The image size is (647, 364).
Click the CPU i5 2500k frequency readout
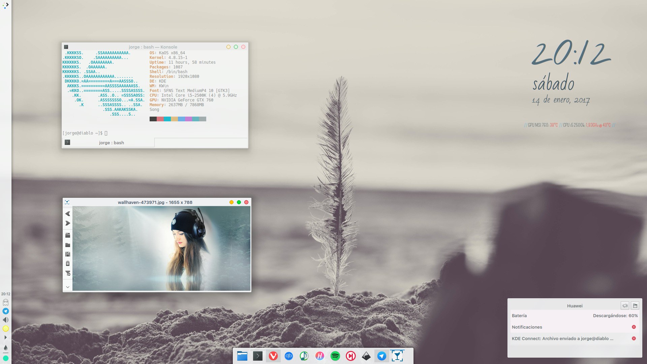coord(587,125)
